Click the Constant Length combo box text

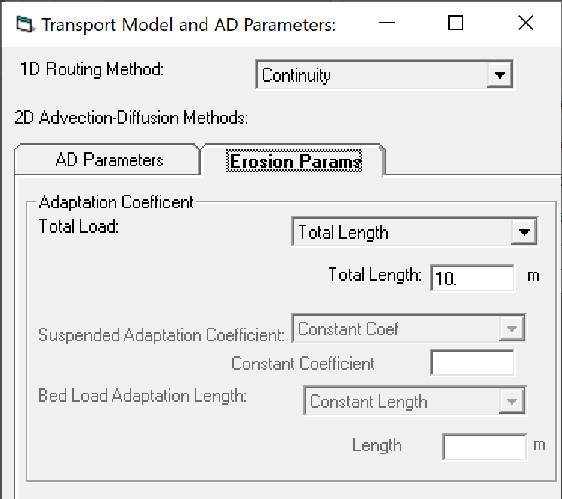(401, 402)
